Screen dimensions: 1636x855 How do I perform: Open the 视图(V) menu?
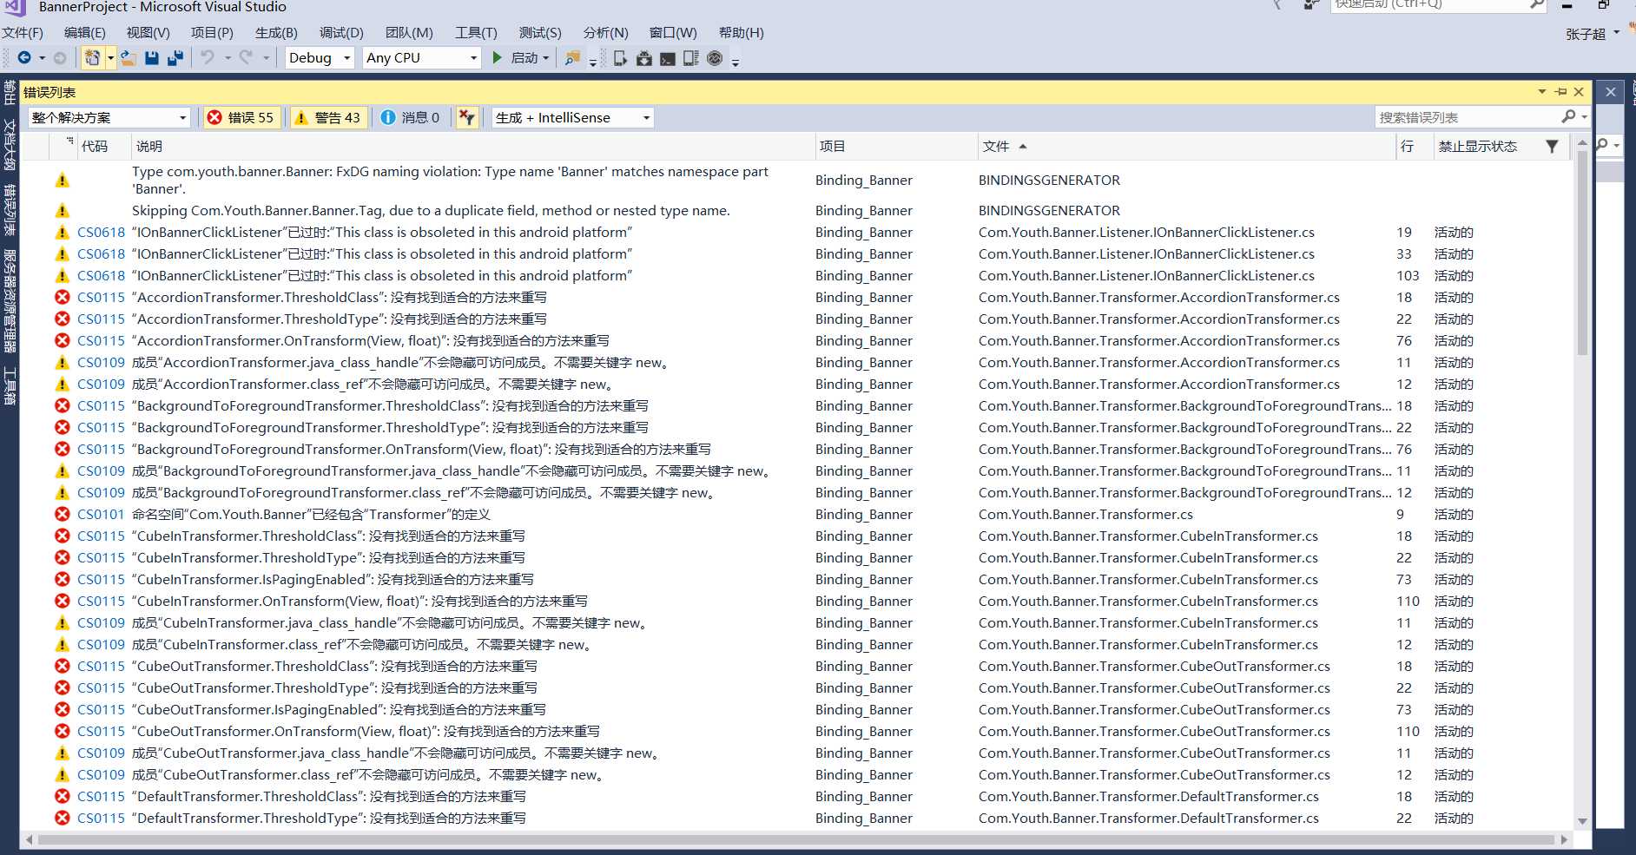point(148,33)
